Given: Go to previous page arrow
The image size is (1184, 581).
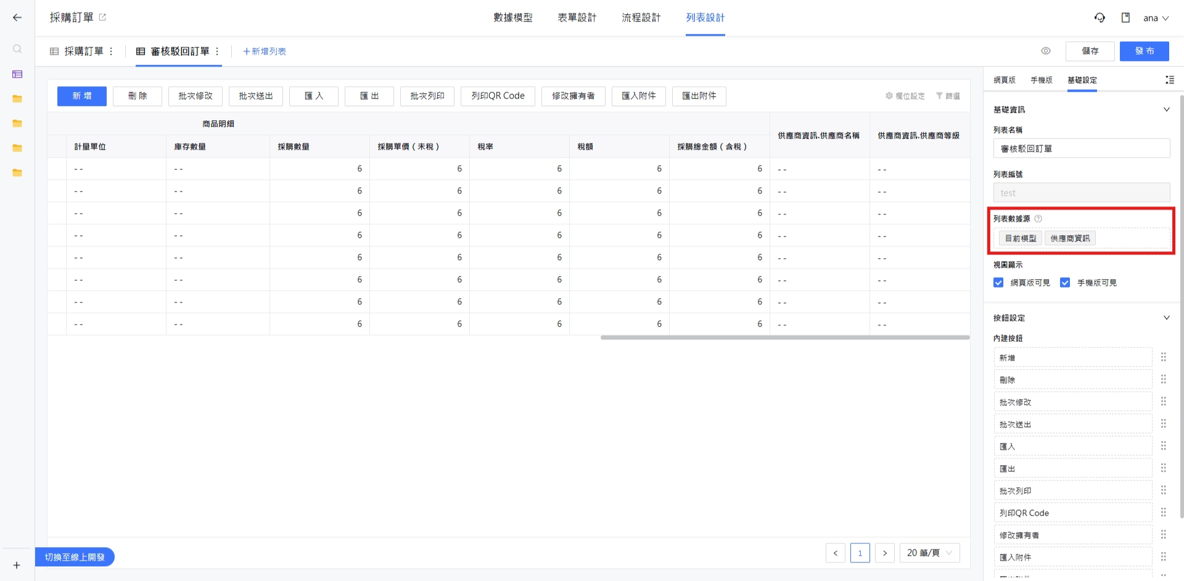Looking at the screenshot, I should point(836,553).
